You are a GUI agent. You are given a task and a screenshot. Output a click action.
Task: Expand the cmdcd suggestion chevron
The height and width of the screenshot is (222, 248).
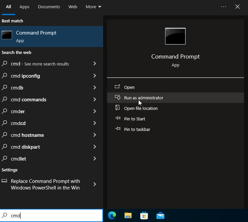click(x=95, y=123)
